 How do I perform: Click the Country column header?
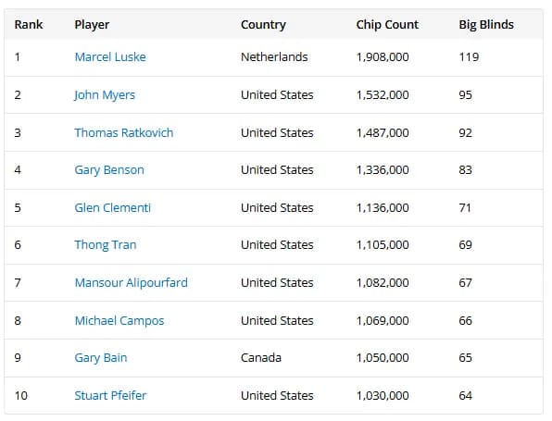coord(263,25)
